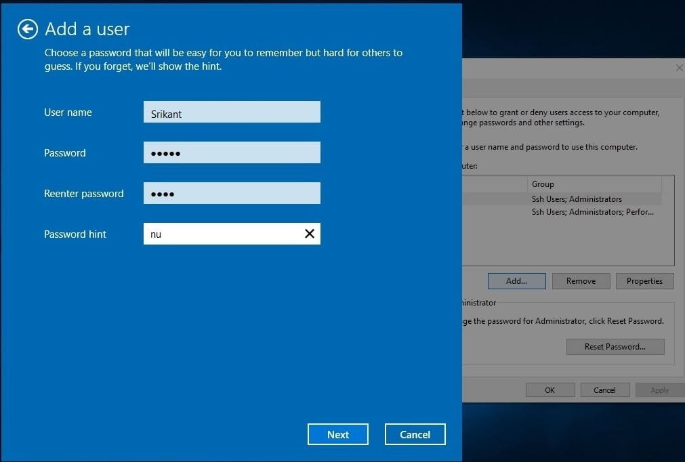The height and width of the screenshot is (462, 685).
Task: Open Properties for the selected user
Action: (644, 281)
